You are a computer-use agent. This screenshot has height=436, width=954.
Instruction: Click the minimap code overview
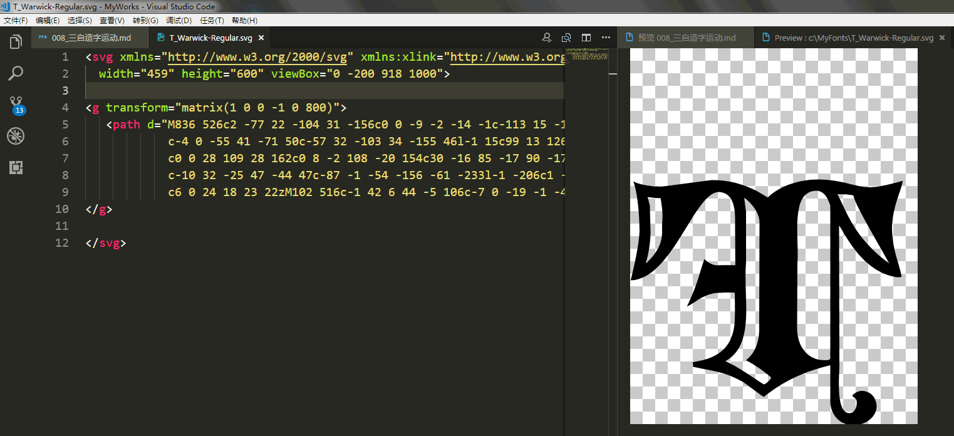tap(586, 54)
